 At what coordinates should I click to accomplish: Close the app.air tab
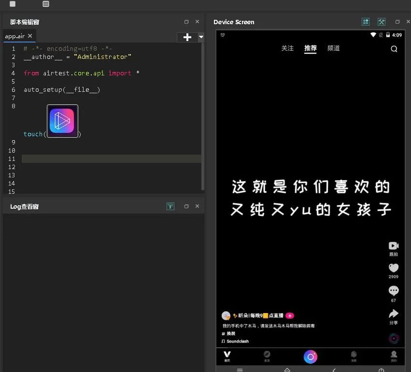pos(30,36)
